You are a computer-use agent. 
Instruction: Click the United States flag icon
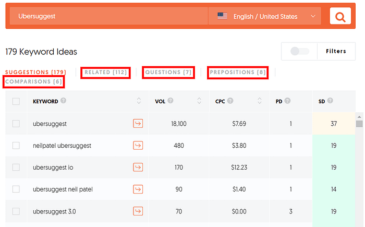pos(222,16)
